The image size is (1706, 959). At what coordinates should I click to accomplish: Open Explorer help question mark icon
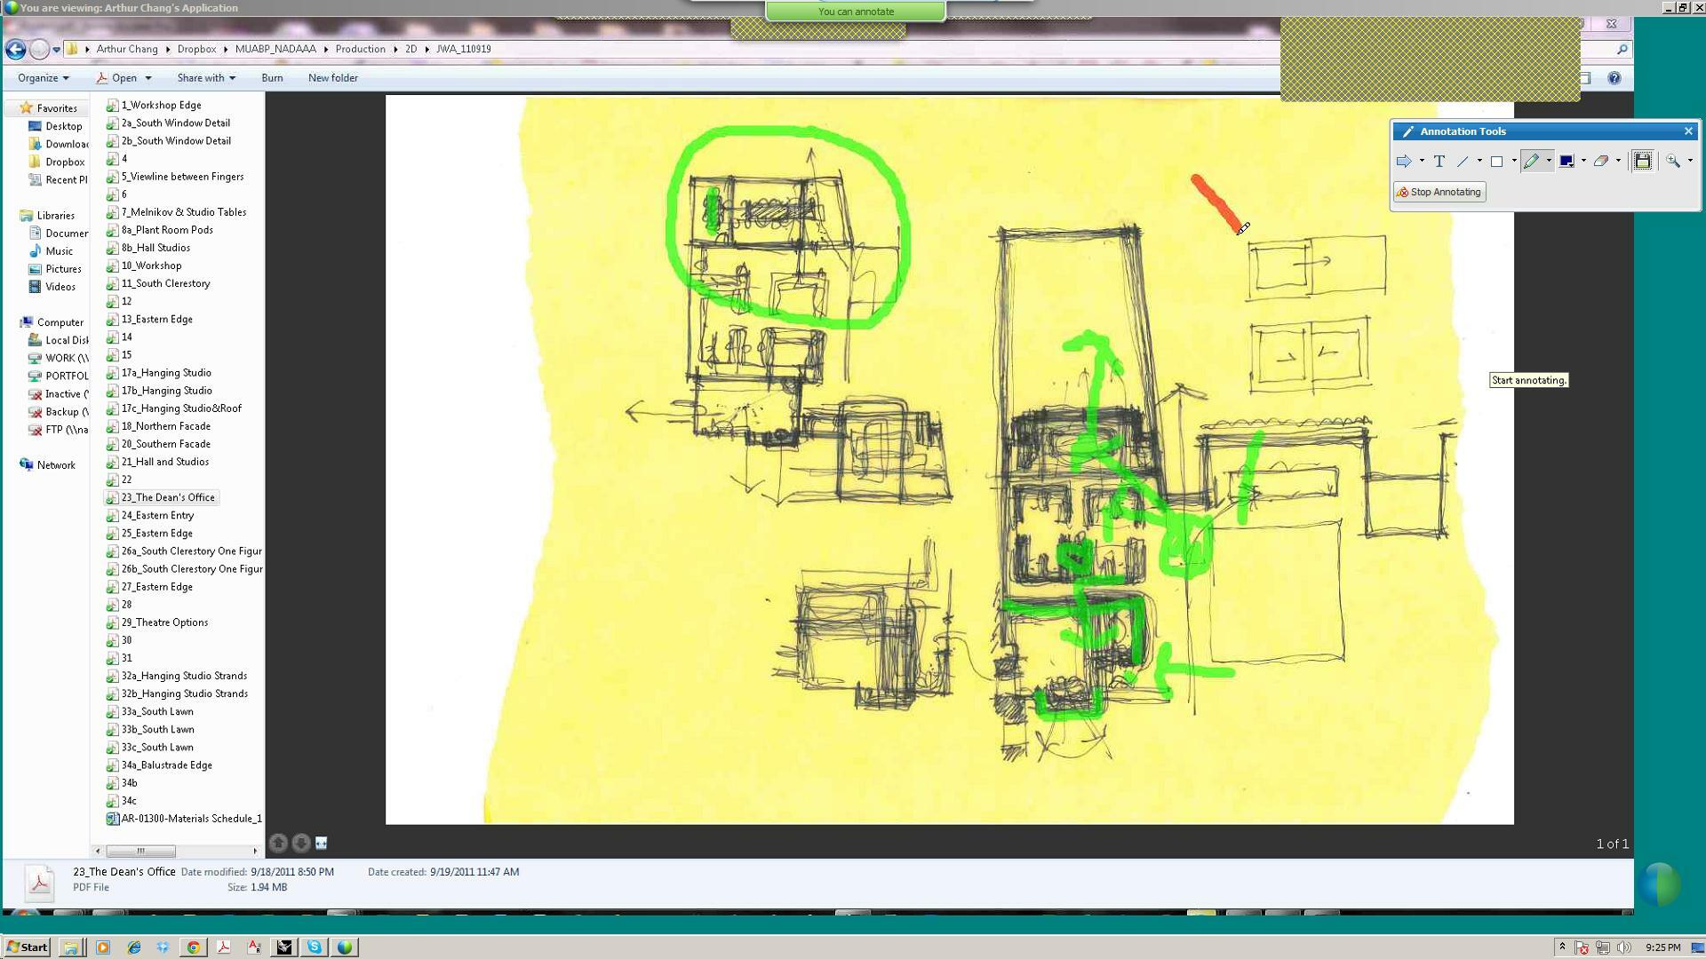(1614, 78)
